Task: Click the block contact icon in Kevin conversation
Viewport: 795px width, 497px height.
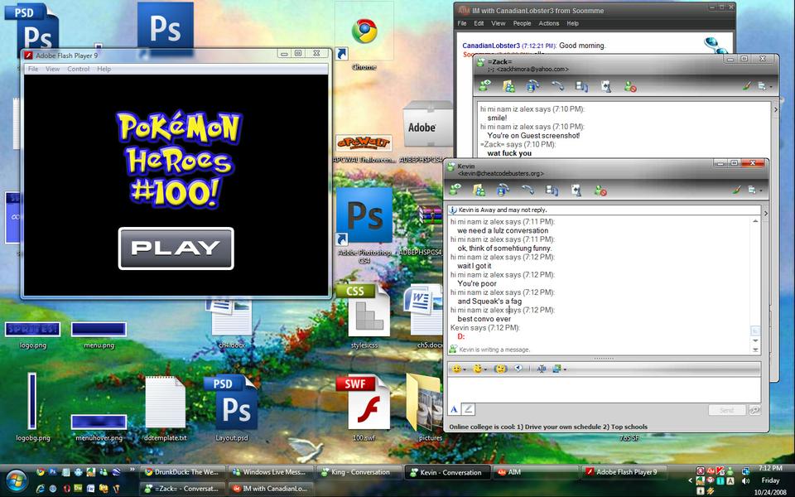Action: [601, 191]
